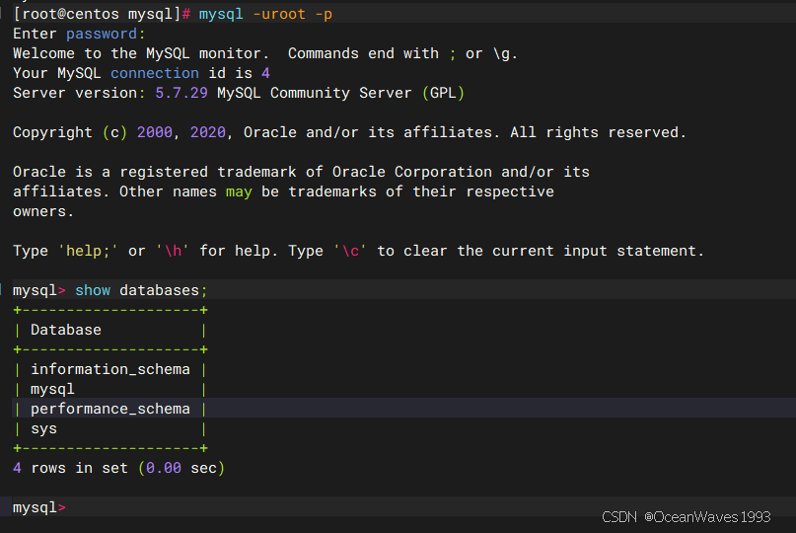The image size is (796, 533).
Task: Click the empty 'mysql>' prompt at bottom
Action: tap(39, 507)
